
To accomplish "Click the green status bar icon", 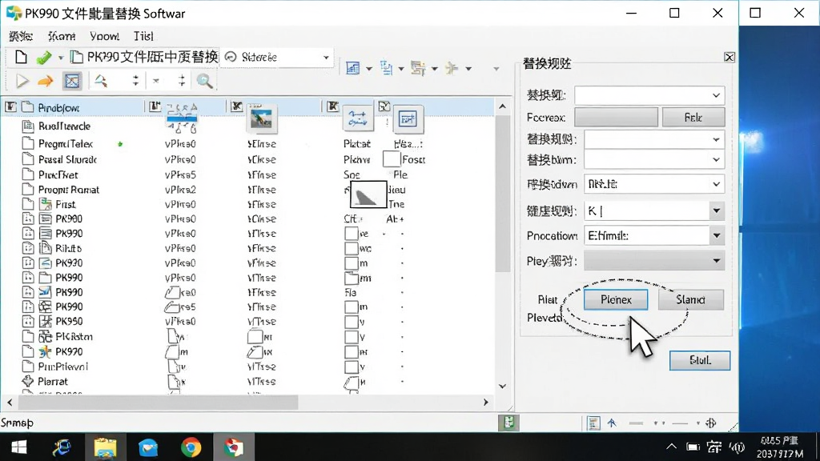I will [508, 423].
